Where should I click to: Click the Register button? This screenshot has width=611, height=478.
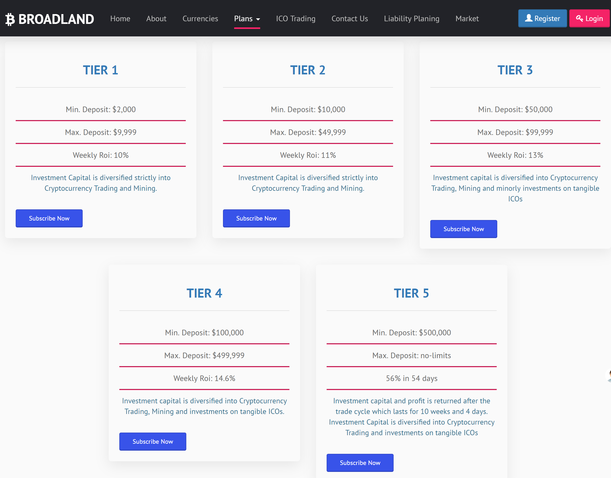tap(542, 18)
